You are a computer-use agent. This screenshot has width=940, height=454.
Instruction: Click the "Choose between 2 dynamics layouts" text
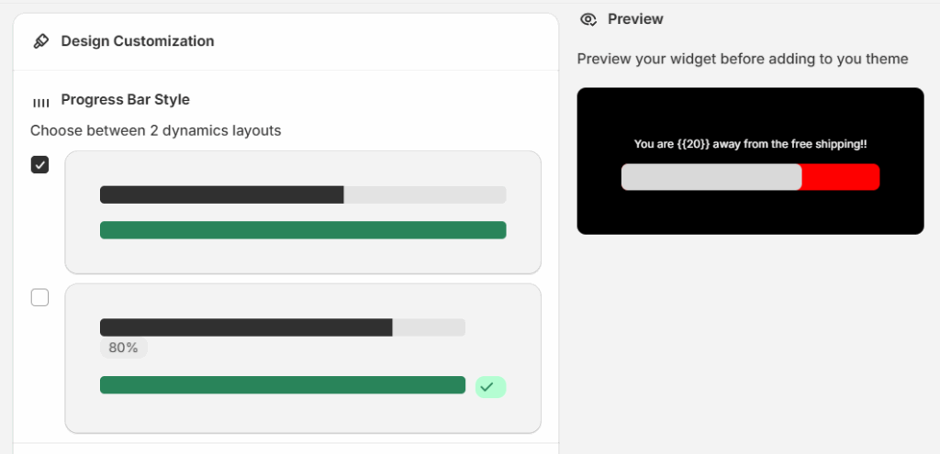click(156, 130)
